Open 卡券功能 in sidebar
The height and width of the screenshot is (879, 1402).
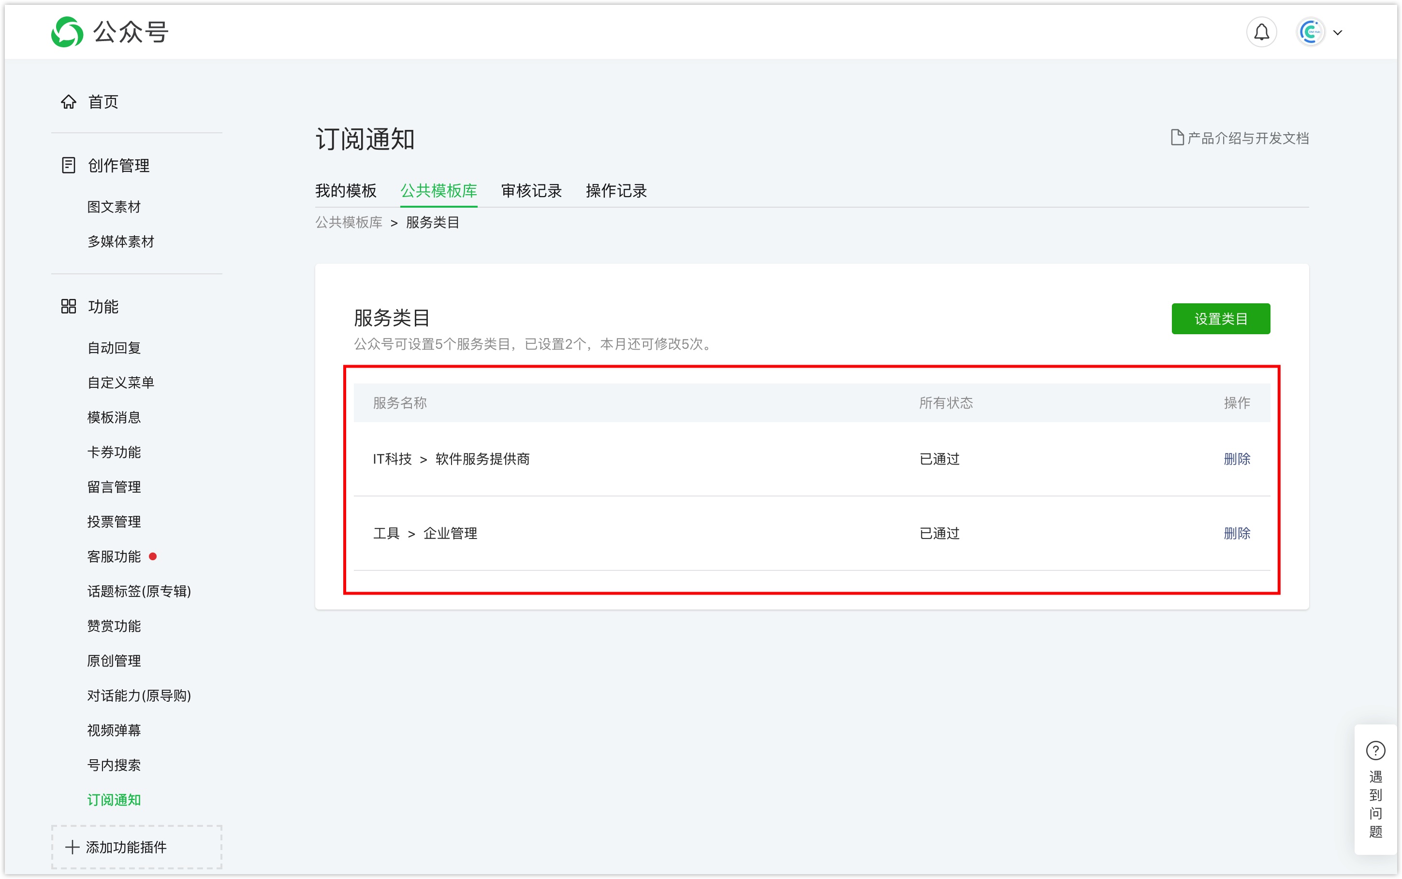coord(114,452)
